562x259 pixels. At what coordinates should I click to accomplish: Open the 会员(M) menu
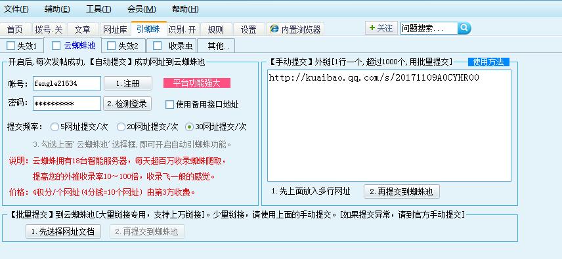point(141,9)
